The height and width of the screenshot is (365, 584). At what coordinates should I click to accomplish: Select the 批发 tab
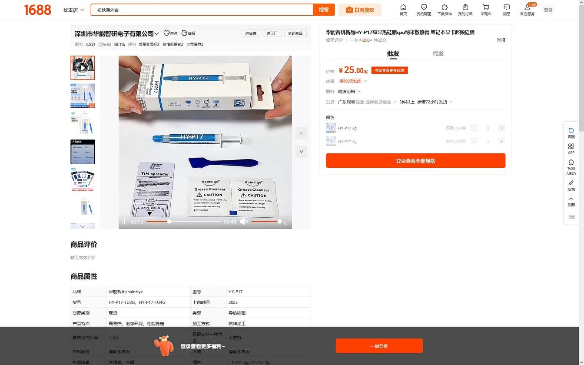click(x=393, y=53)
